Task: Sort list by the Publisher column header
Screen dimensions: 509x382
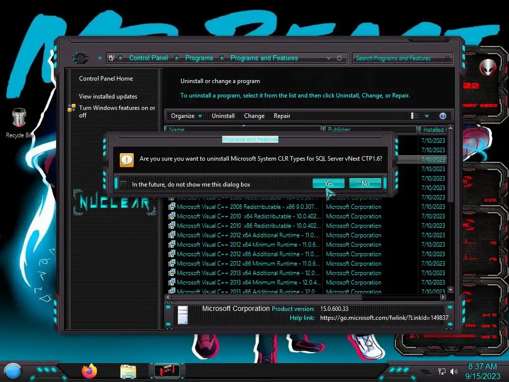Action: 370,129
